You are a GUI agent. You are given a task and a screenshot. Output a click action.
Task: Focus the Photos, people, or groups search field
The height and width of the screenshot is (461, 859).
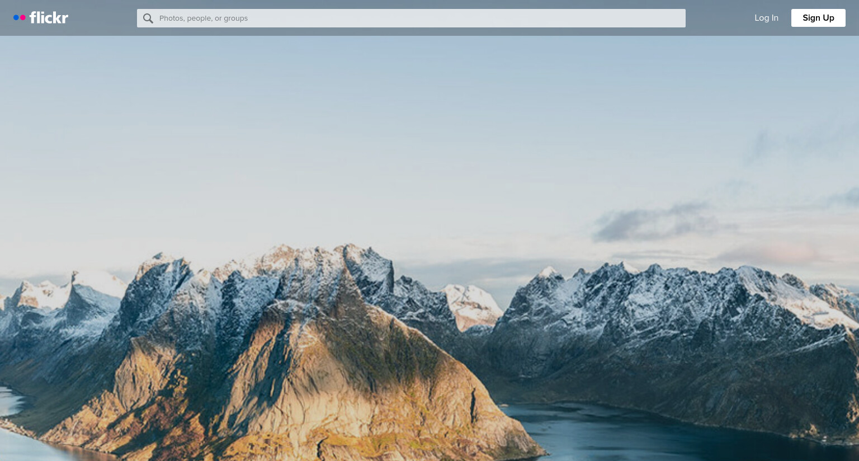pyautogui.click(x=411, y=18)
